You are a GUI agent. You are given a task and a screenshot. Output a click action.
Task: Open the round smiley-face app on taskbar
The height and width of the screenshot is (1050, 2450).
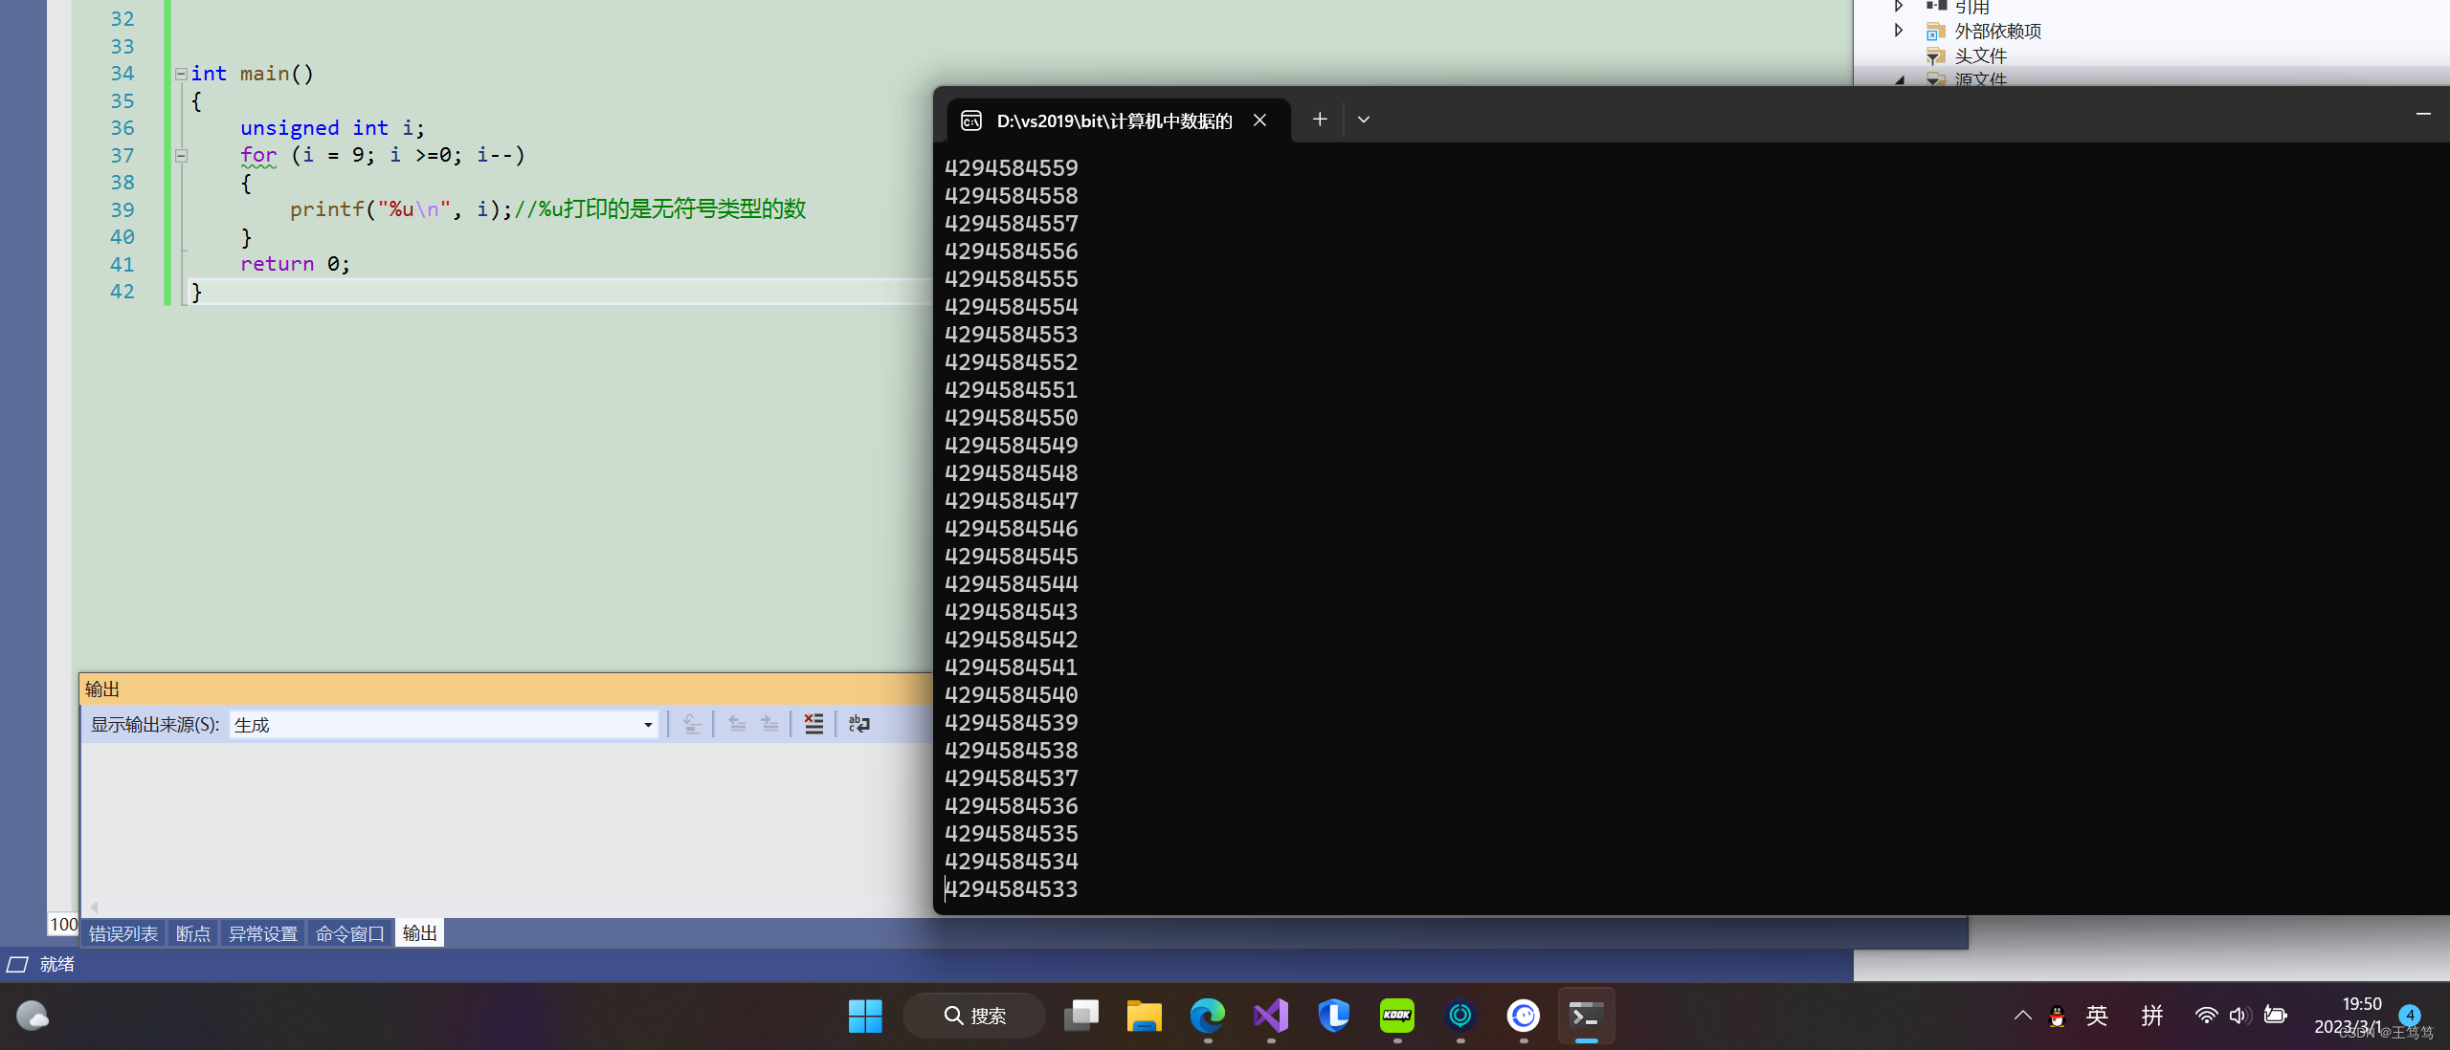(x=1524, y=1016)
